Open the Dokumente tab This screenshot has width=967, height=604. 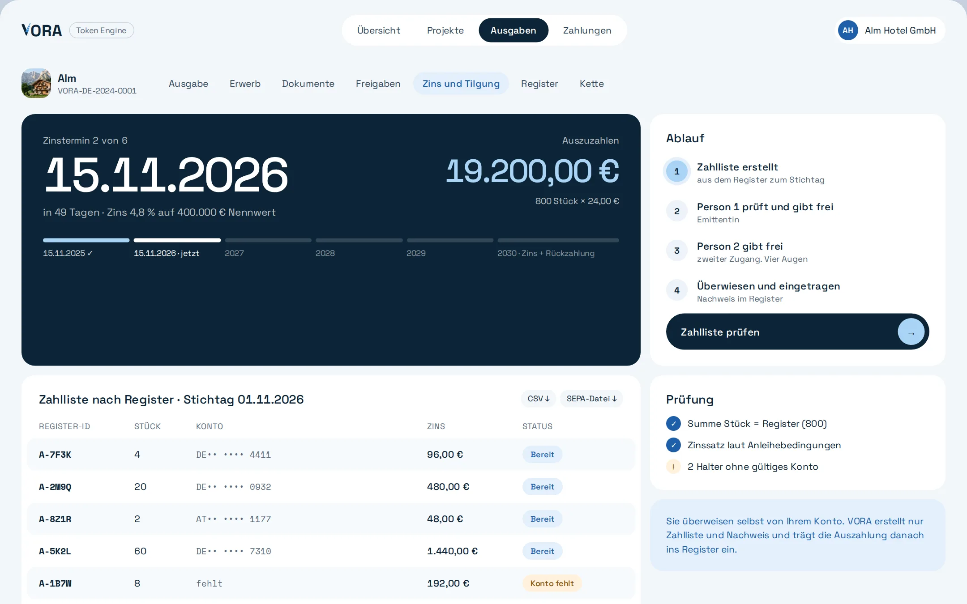(308, 84)
